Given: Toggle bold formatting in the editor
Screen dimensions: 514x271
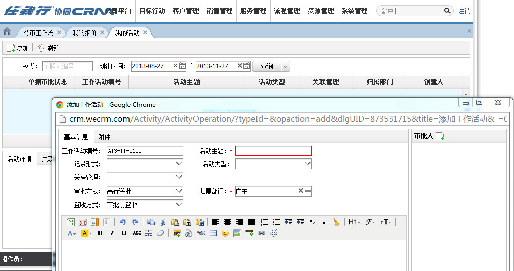Looking at the screenshot, I should tap(100, 233).
